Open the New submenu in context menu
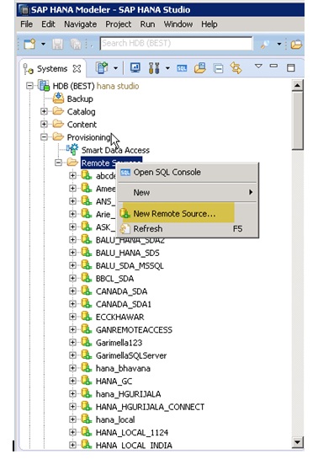The width and height of the screenshot is (318, 459). pyautogui.click(x=188, y=192)
